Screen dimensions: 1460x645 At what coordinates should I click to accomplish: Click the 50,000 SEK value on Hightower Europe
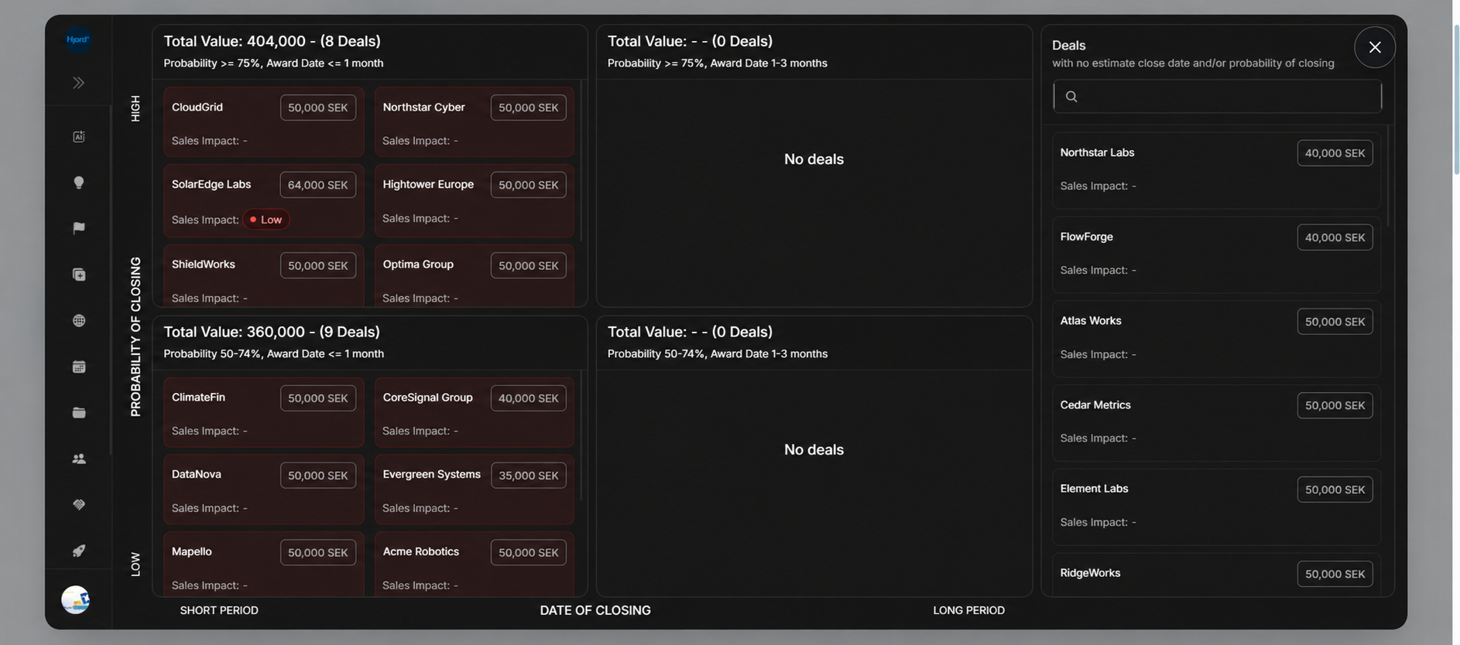(x=529, y=185)
